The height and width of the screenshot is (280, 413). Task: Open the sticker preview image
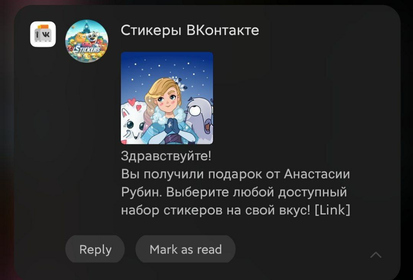[x=167, y=98]
